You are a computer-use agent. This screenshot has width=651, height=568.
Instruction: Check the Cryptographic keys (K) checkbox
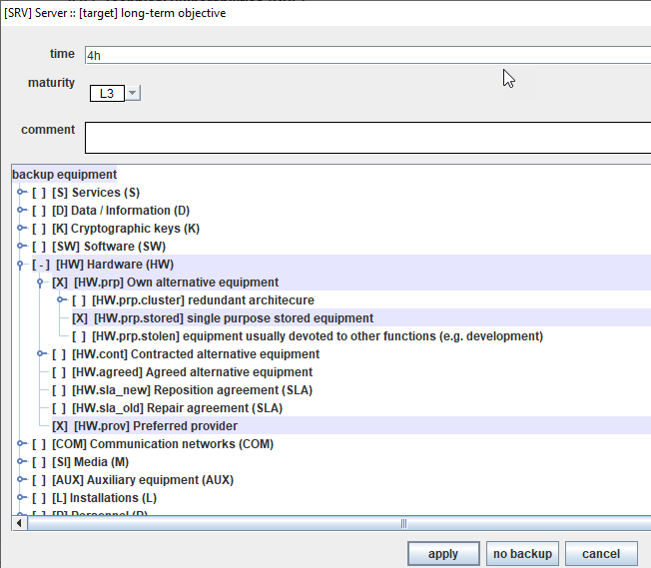click(39, 229)
